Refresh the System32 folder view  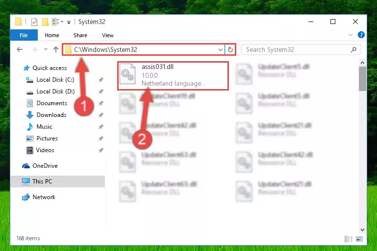click(x=230, y=50)
